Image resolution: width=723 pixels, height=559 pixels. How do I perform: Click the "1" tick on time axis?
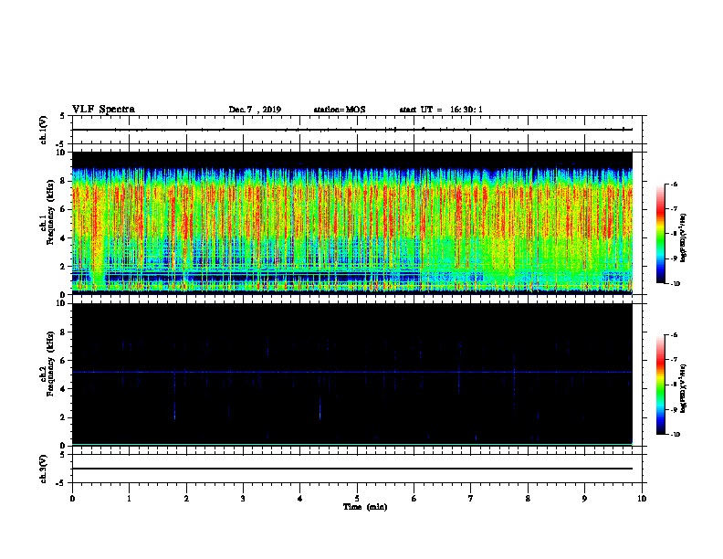point(129,499)
